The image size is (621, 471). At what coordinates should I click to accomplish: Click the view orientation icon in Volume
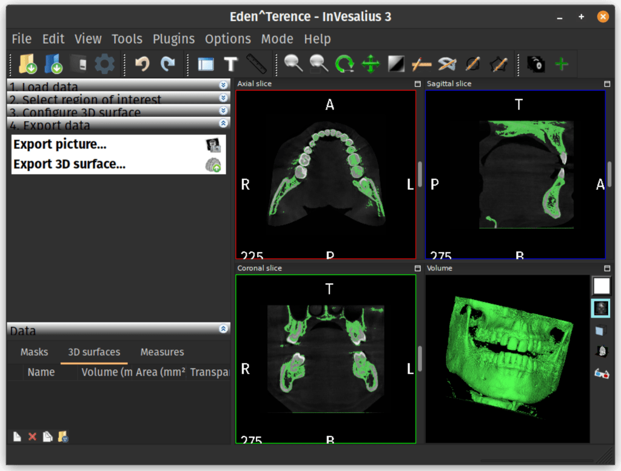602,351
